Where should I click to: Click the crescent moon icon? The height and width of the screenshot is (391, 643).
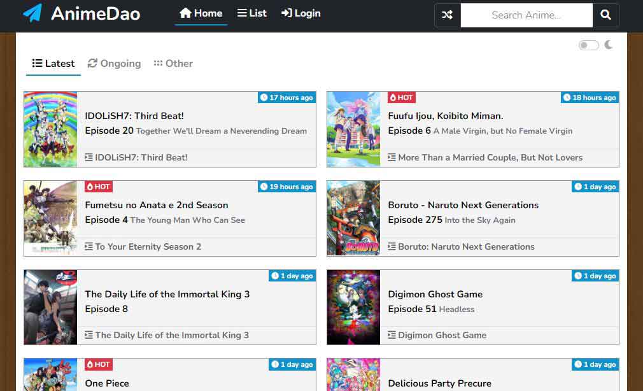pyautogui.click(x=609, y=45)
